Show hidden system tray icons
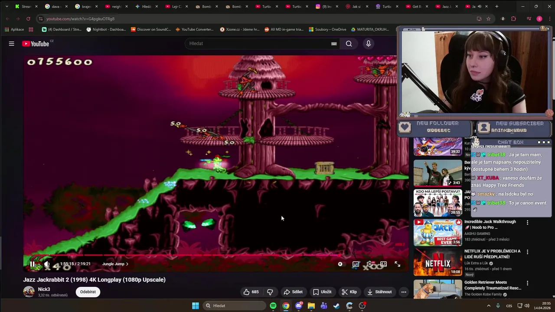Image resolution: width=555 pixels, height=312 pixels. click(489, 305)
